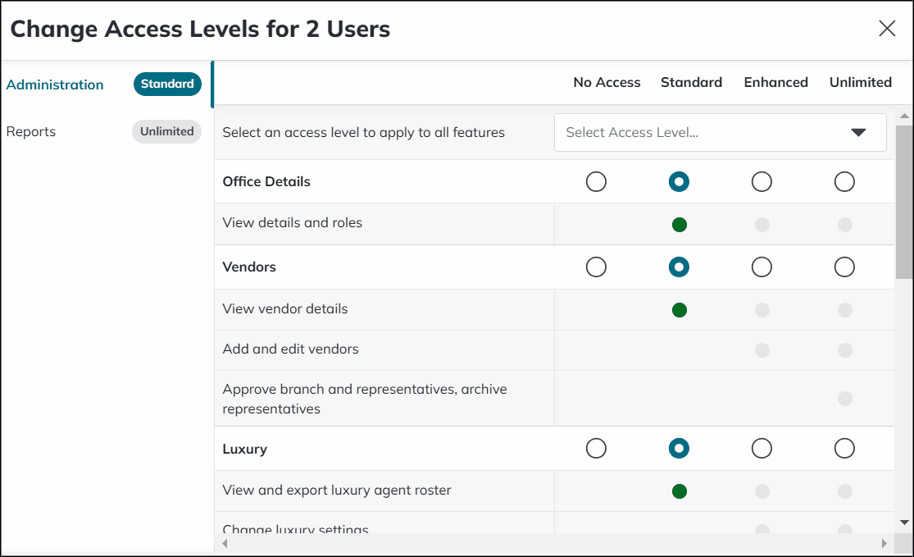Click Unlimited dot for View vendor details
914x557 pixels.
[844, 310]
